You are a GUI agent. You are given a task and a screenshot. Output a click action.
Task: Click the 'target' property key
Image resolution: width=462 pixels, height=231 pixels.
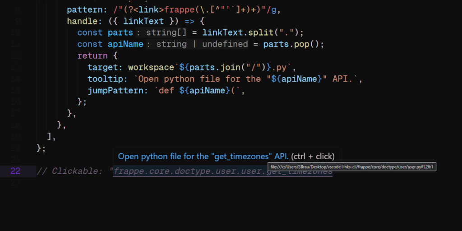pyautogui.click(x=102, y=68)
